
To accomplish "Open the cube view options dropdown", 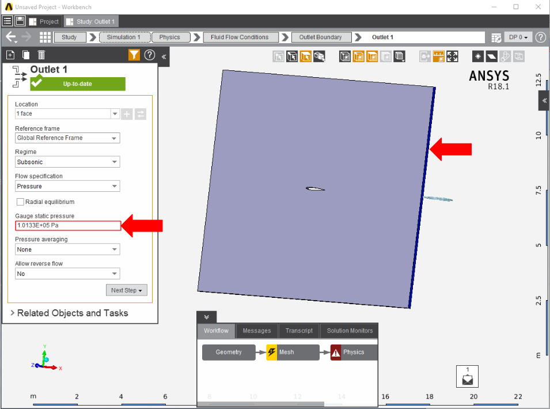I will 399,56.
